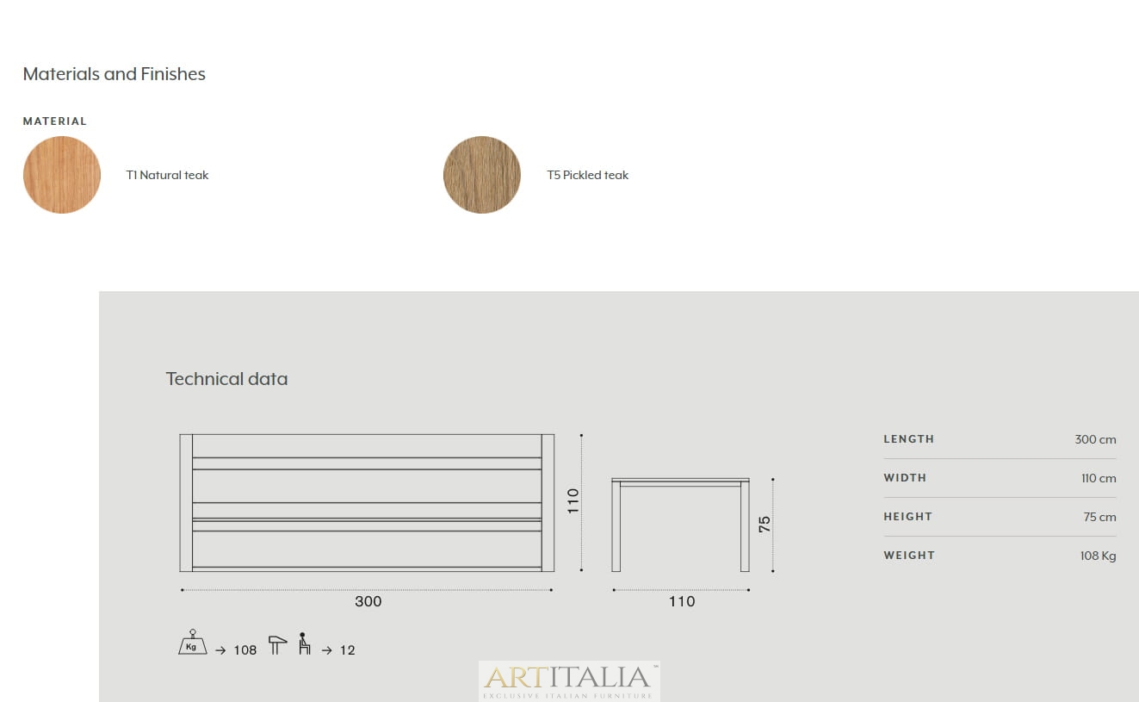Click the Technical data heading
The image size is (1139, 702).
click(226, 379)
